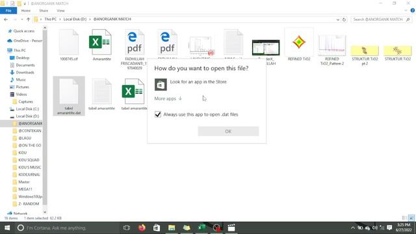
Task: Select REFINED TiO2_Pattern 2 thumbnail
Action: click(x=332, y=50)
